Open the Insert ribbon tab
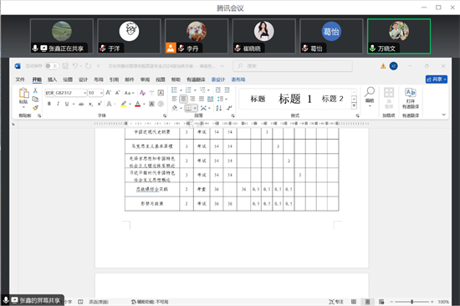 (52, 79)
